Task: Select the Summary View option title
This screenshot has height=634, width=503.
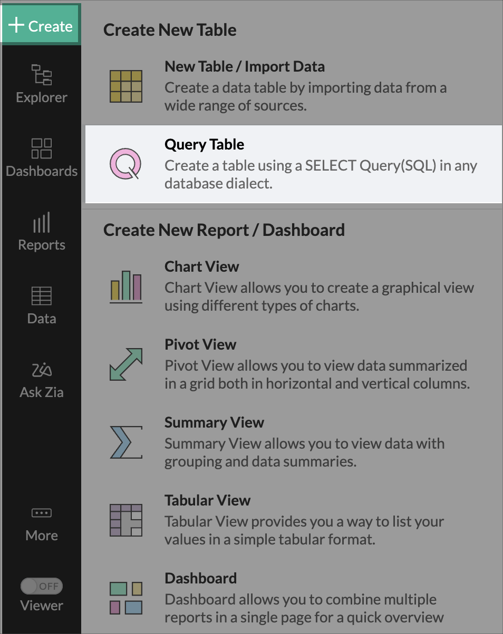Action: [x=214, y=422]
